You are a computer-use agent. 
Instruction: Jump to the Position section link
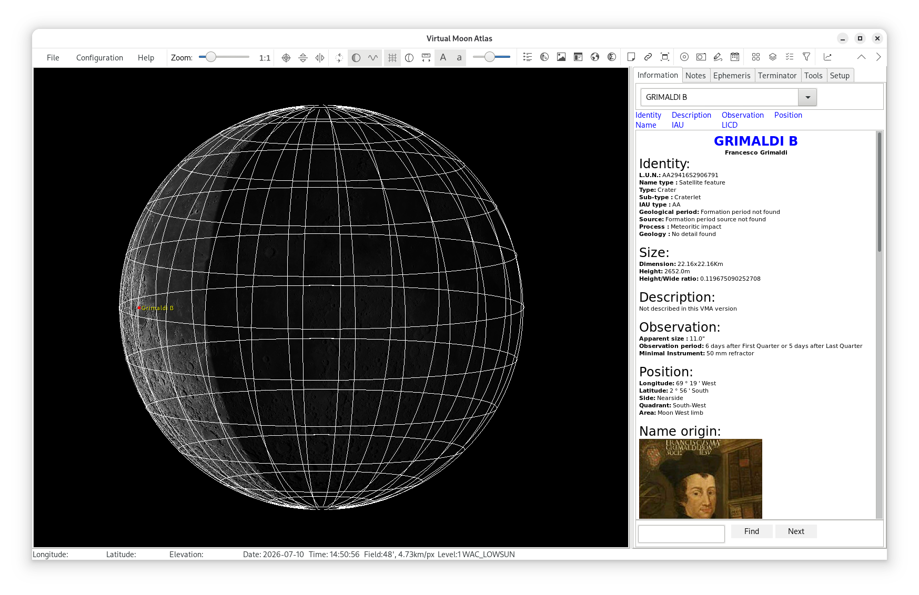(x=788, y=115)
